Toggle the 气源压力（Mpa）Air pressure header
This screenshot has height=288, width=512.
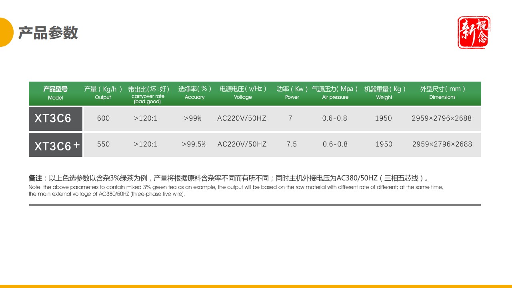click(x=335, y=93)
